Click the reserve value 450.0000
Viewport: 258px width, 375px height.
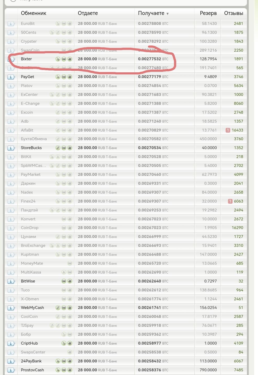(208, 139)
